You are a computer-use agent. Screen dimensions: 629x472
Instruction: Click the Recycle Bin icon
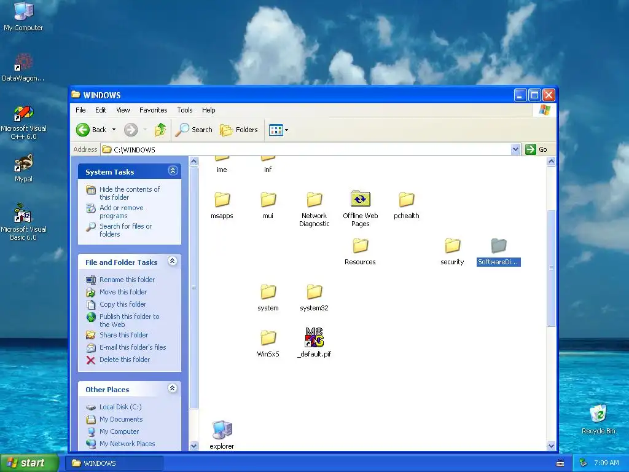[x=598, y=419]
